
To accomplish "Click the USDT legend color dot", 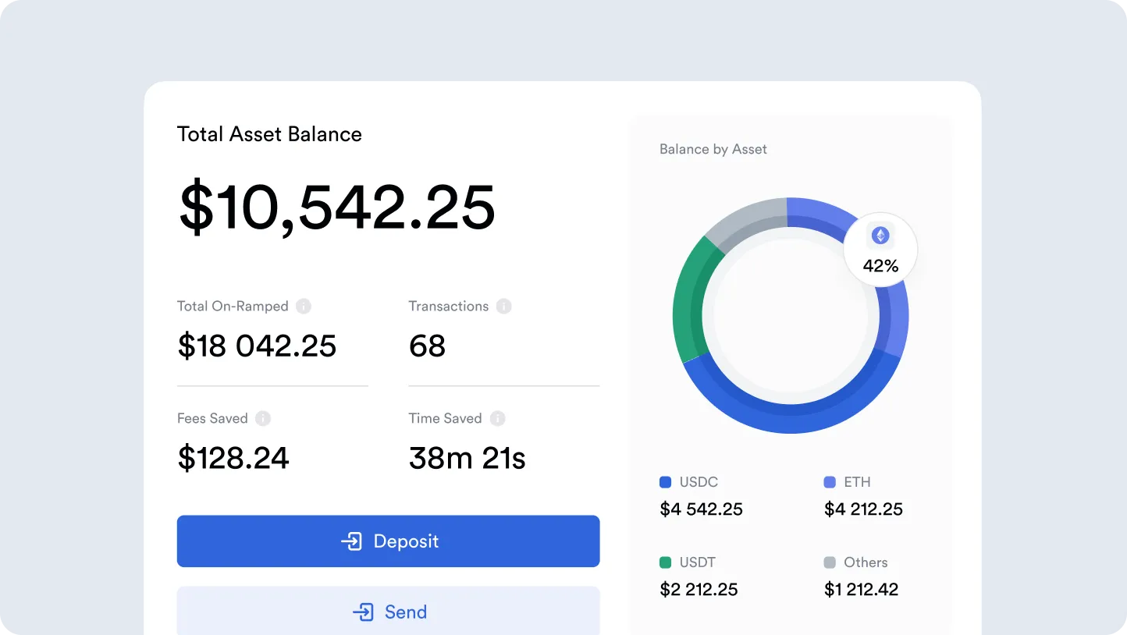I will click(x=665, y=562).
